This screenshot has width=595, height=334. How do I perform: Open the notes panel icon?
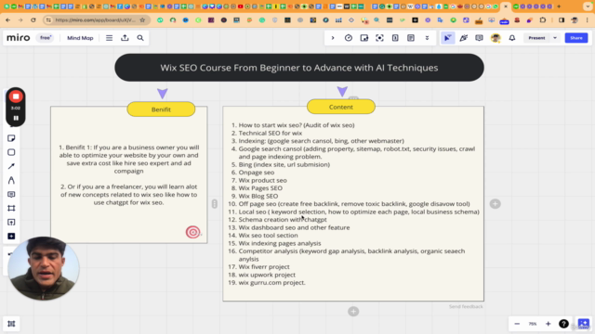411,38
